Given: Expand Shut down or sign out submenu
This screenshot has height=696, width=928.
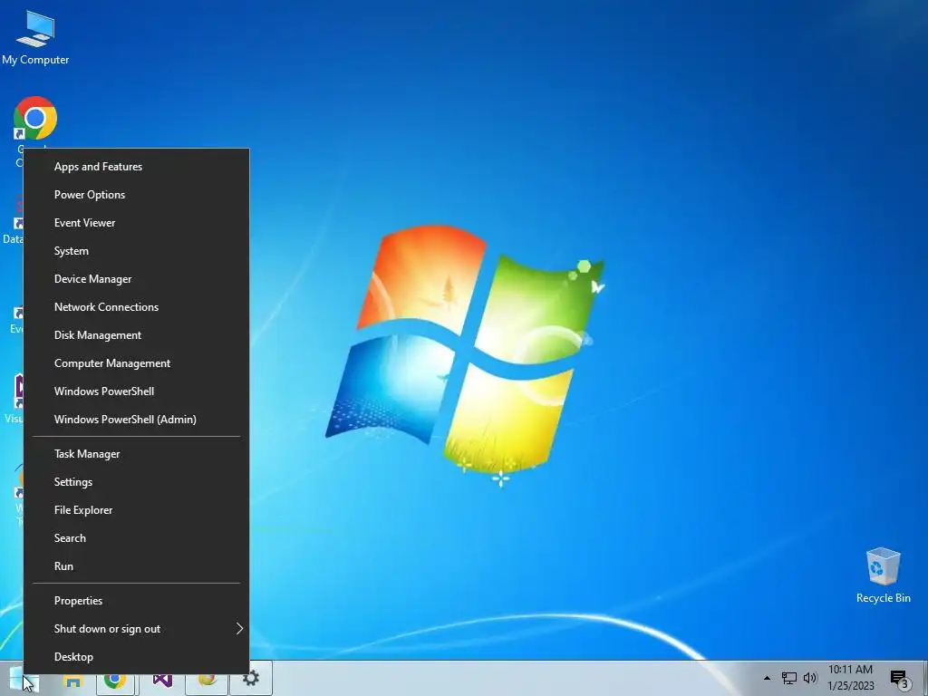Looking at the screenshot, I should tap(136, 629).
